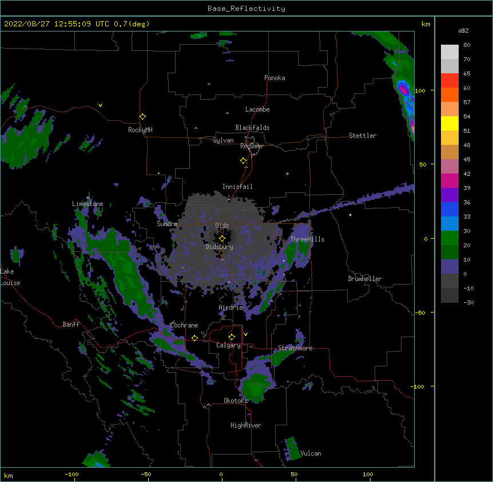Click the Banff town label
Viewport: 493px width, 482px height.
coord(71,325)
